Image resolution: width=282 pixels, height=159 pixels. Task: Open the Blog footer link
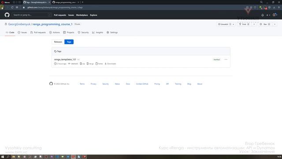pyautogui.click(x=189, y=84)
